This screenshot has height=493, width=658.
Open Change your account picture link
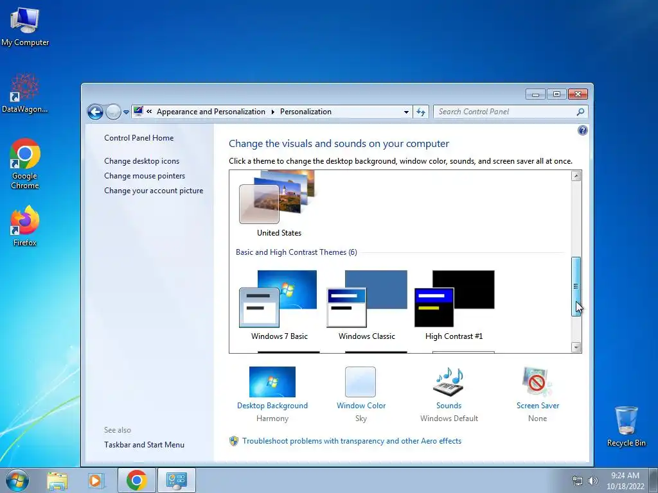(x=154, y=190)
